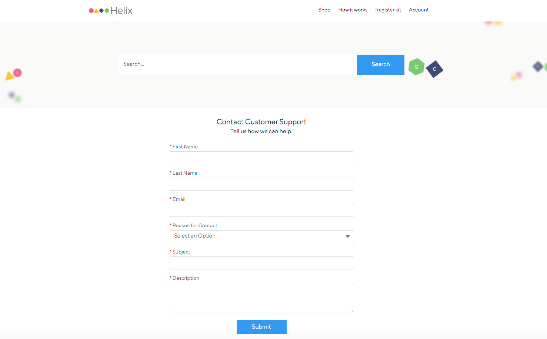Click the green hexagon labeled G
The image size is (547, 339).
(x=416, y=67)
